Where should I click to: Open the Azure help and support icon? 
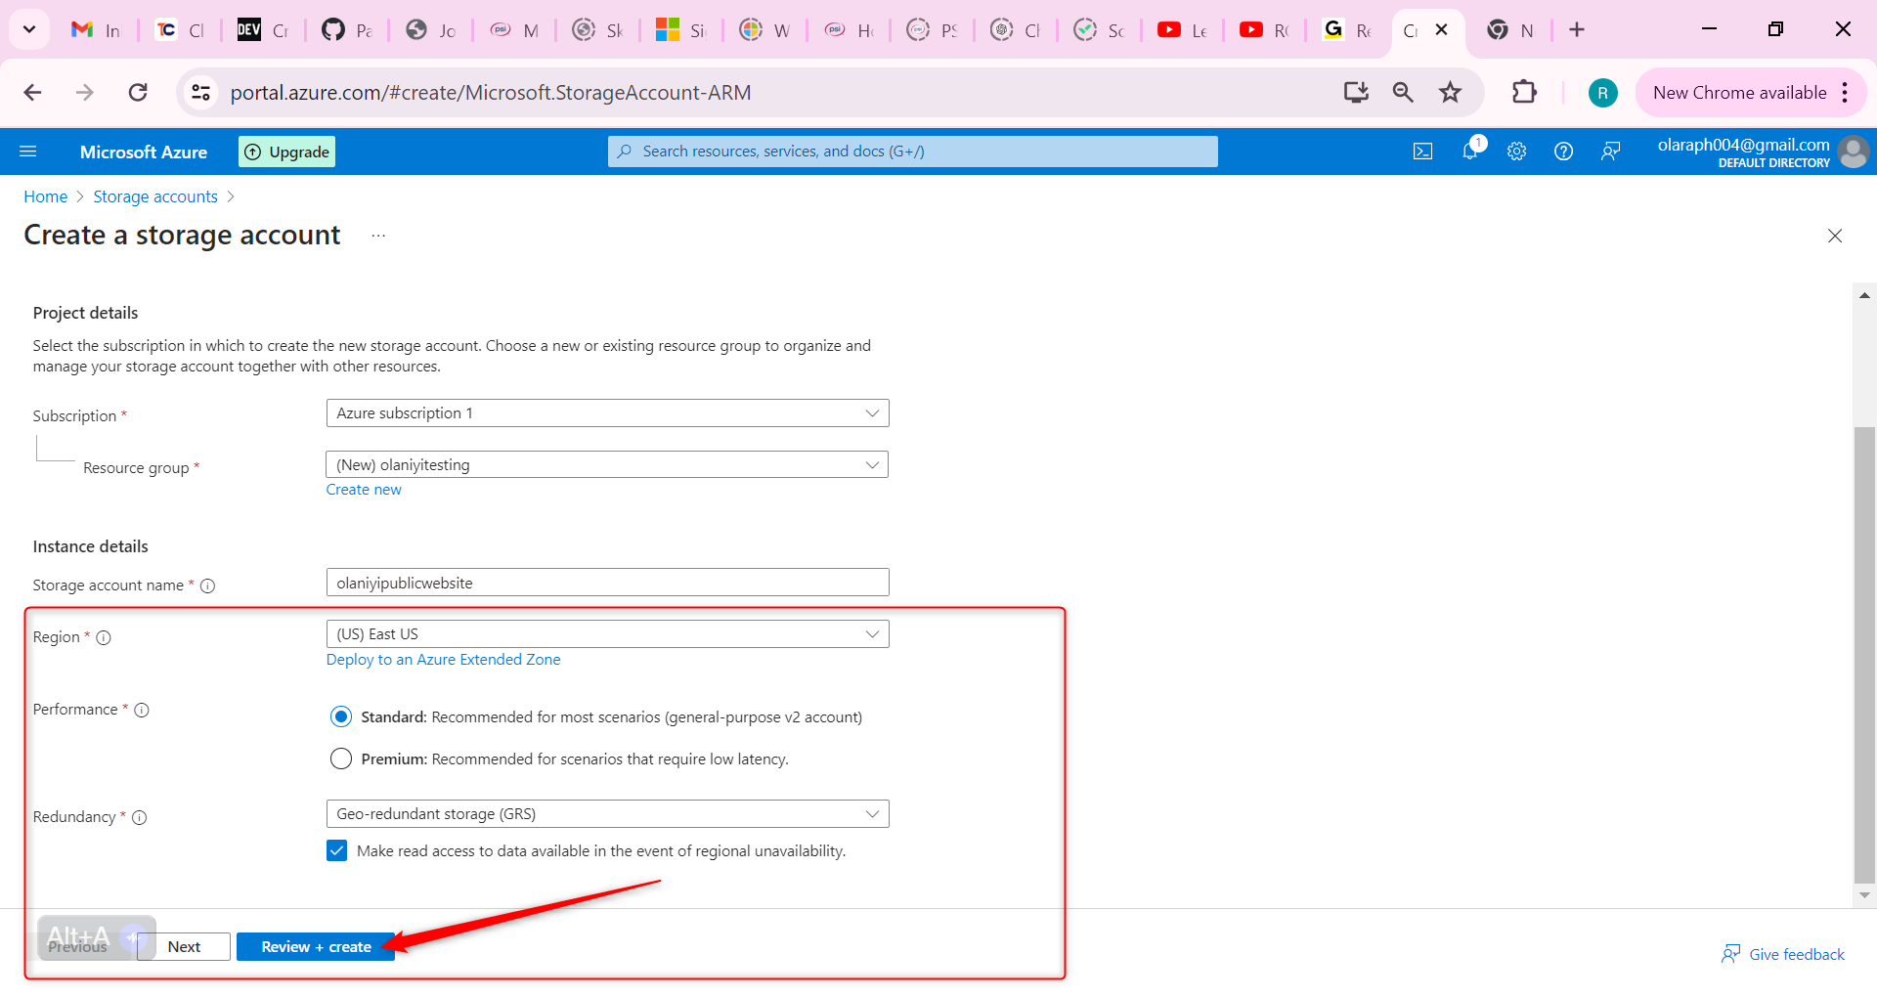[1564, 152]
